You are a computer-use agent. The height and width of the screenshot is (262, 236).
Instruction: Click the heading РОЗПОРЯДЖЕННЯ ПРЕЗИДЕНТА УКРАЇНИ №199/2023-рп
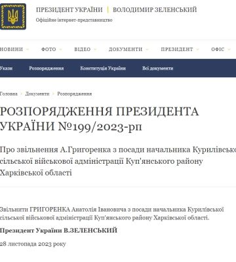[100, 119]
